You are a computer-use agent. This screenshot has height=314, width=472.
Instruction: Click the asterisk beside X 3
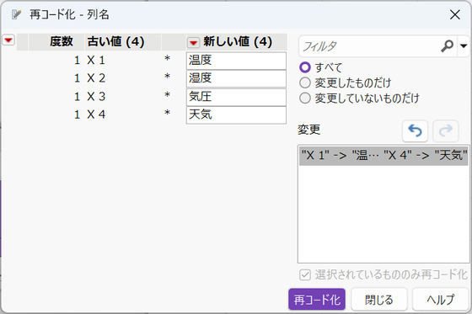[167, 95]
